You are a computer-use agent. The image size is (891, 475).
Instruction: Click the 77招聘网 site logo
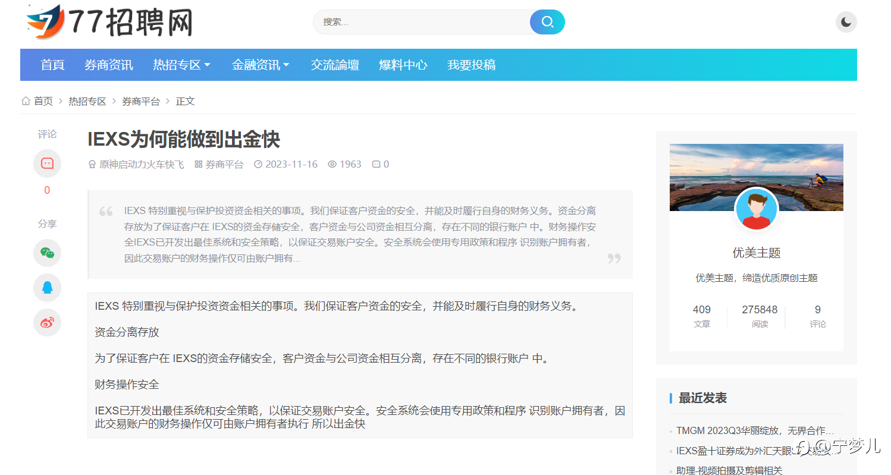[x=109, y=22]
